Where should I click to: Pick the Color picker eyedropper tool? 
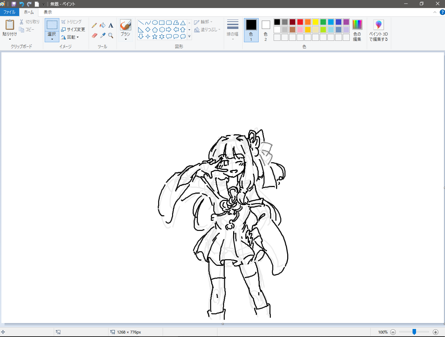(x=103, y=36)
